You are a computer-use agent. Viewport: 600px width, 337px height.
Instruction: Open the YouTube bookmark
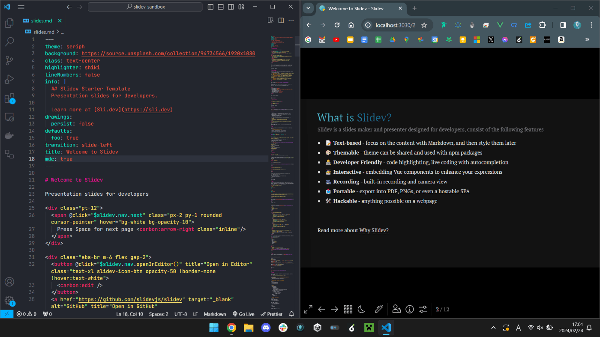point(336,39)
